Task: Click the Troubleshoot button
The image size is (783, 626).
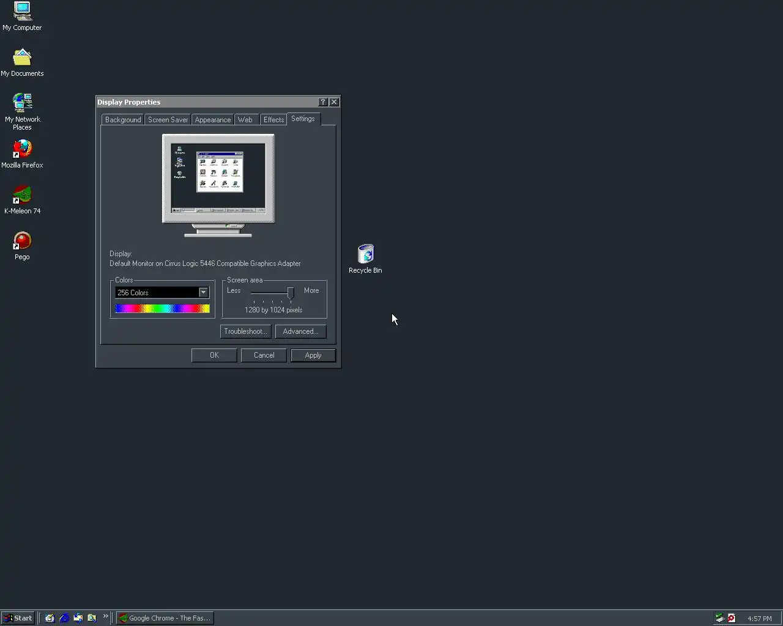Action: click(x=245, y=331)
